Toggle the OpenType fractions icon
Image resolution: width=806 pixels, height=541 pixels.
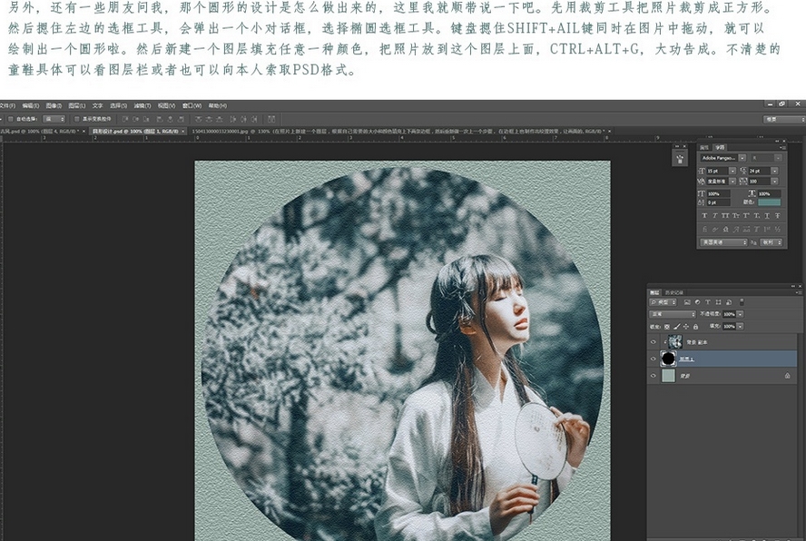pos(778,230)
